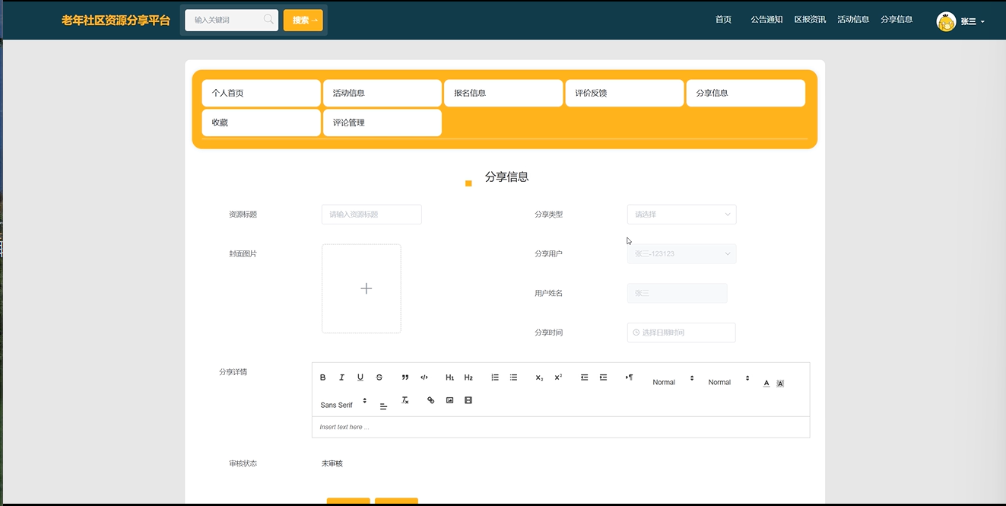The width and height of the screenshot is (1006, 506).
Task: Clear text formatting in the editor
Action: tap(405, 400)
